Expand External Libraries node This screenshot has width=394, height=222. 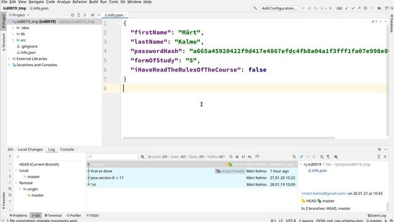(9, 59)
